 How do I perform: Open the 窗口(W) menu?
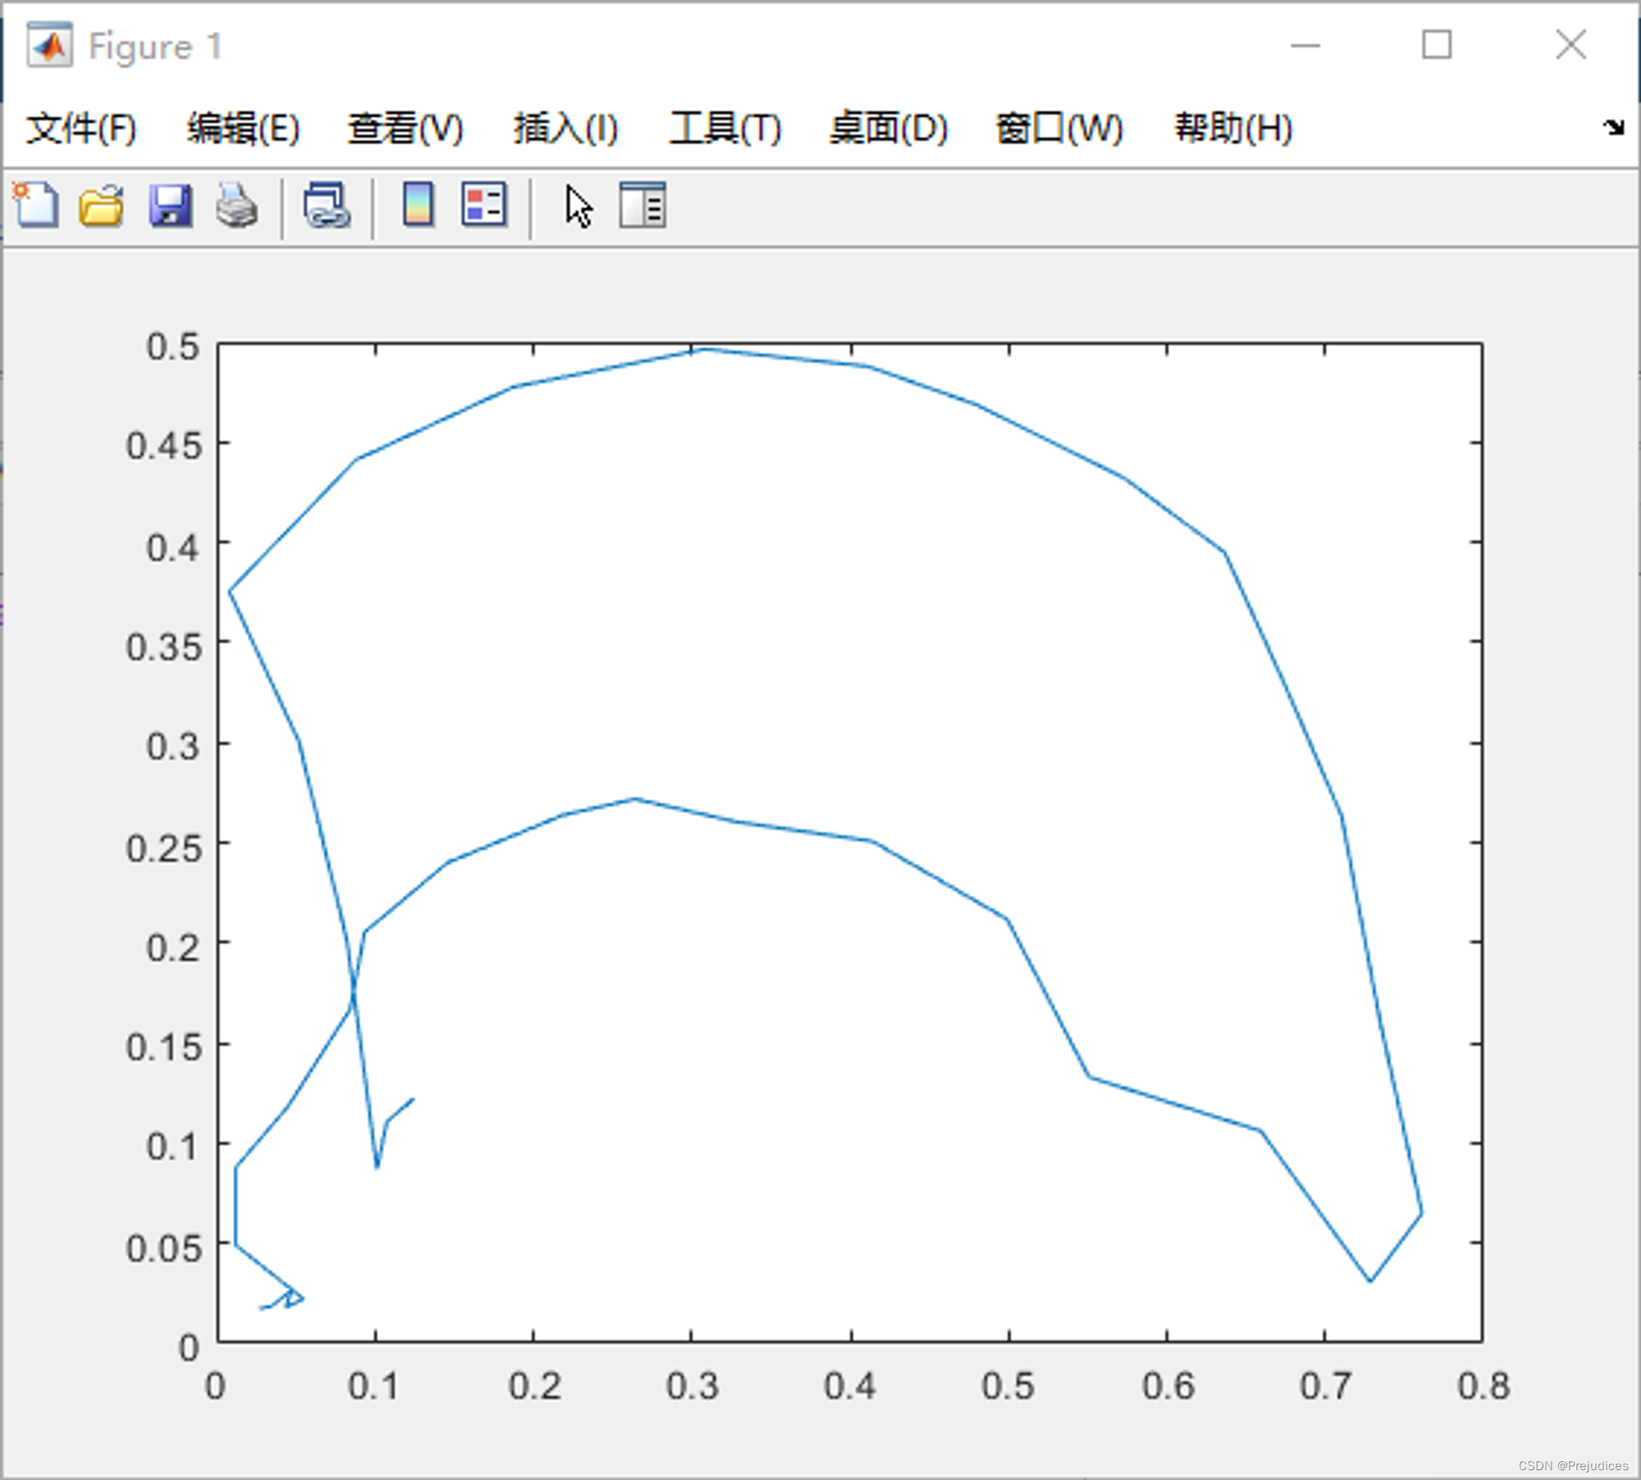[x=1059, y=128]
